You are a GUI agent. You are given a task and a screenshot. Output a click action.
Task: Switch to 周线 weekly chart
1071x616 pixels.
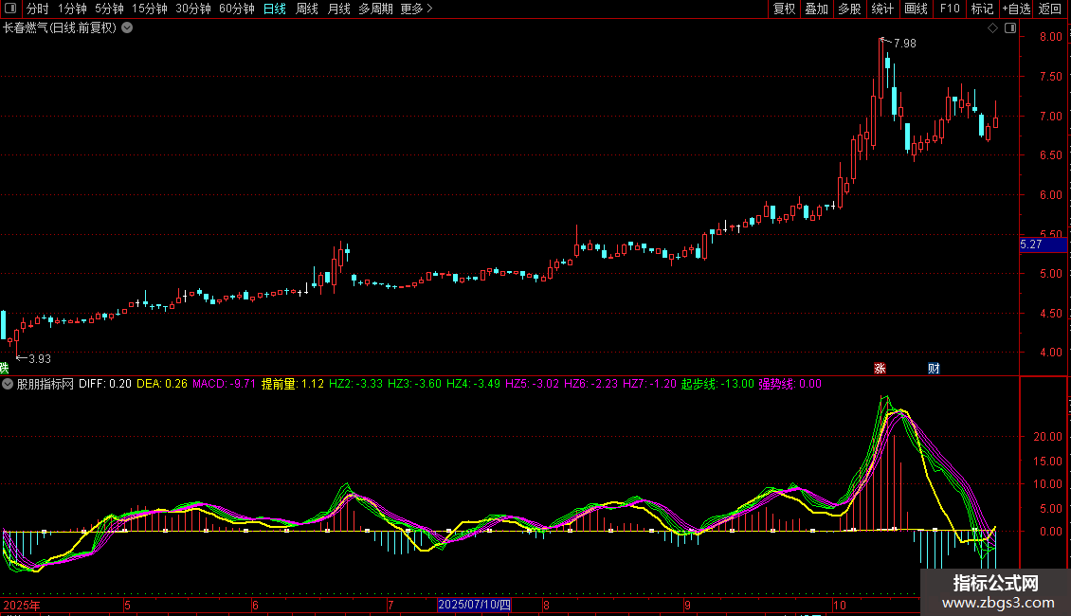pos(307,9)
